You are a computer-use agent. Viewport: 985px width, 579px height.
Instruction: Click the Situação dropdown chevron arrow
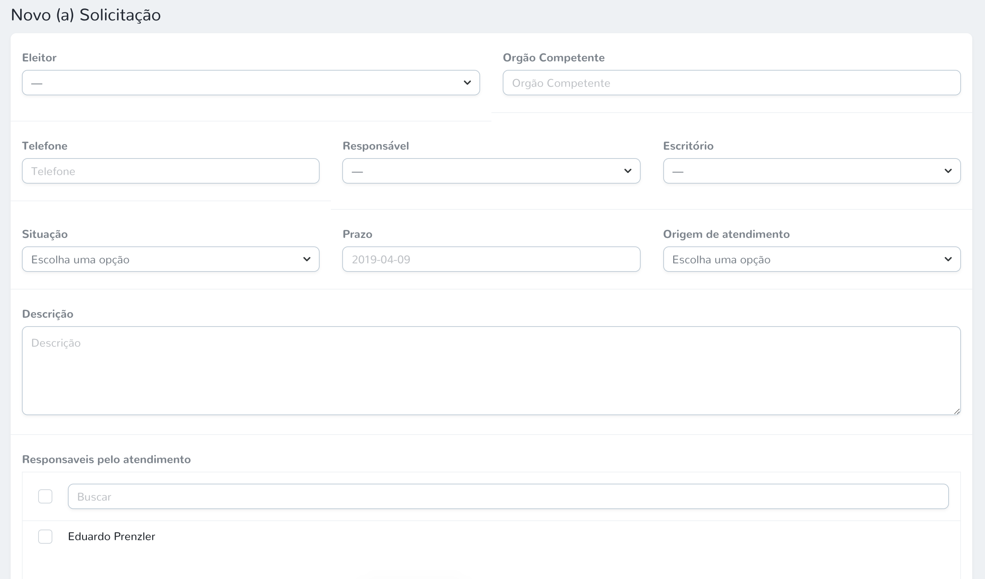[307, 259]
